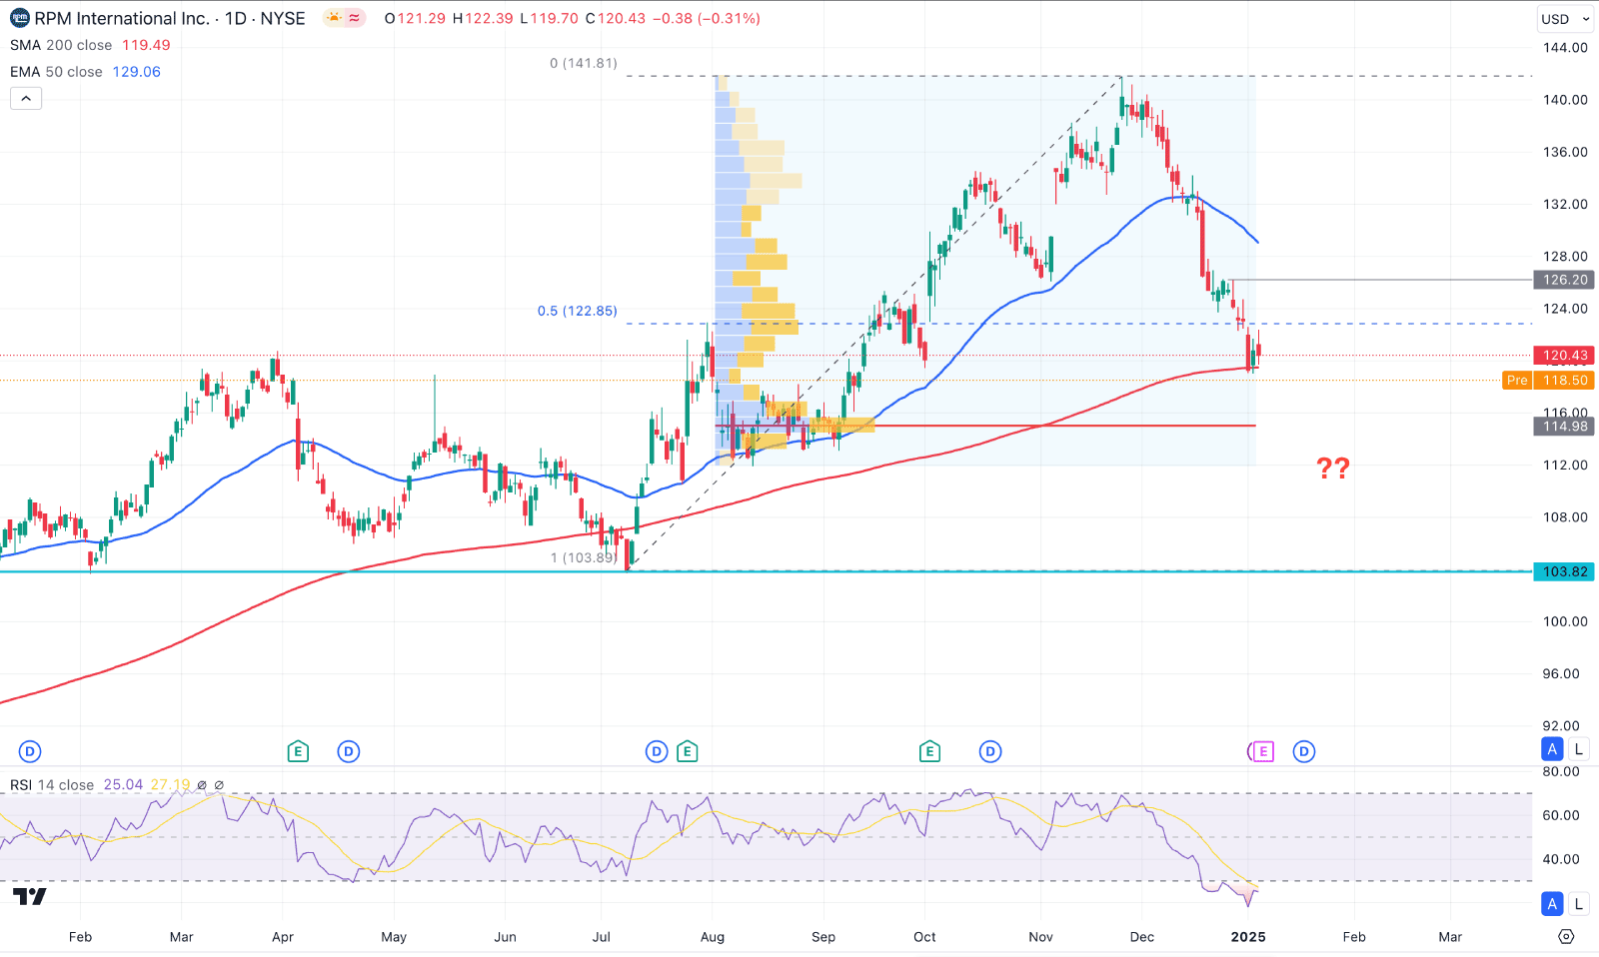1599x957 pixels.
Task: Open the earnings E marker in early October
Action: 929,751
